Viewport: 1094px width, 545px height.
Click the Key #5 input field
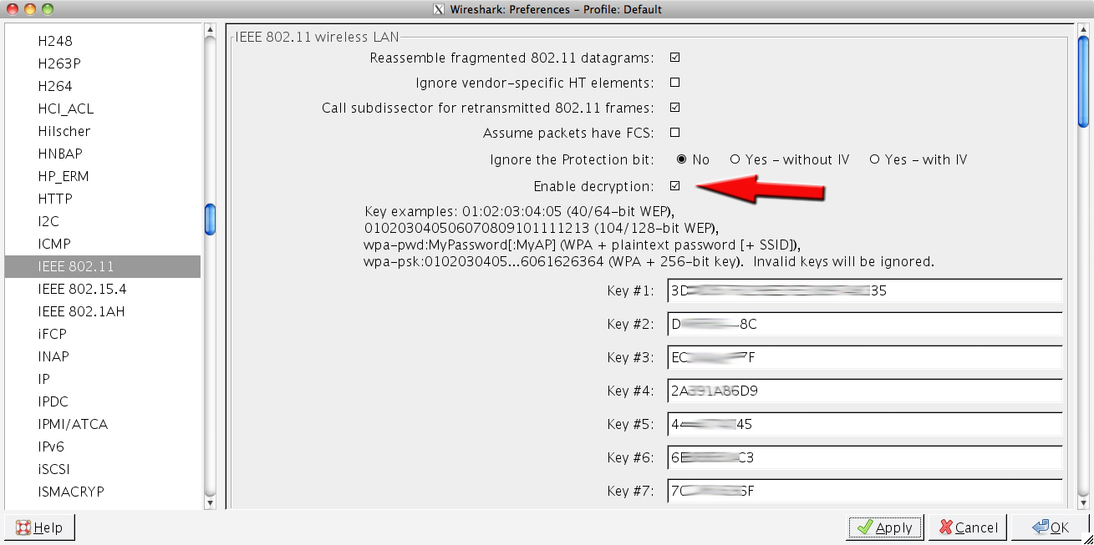coord(865,424)
